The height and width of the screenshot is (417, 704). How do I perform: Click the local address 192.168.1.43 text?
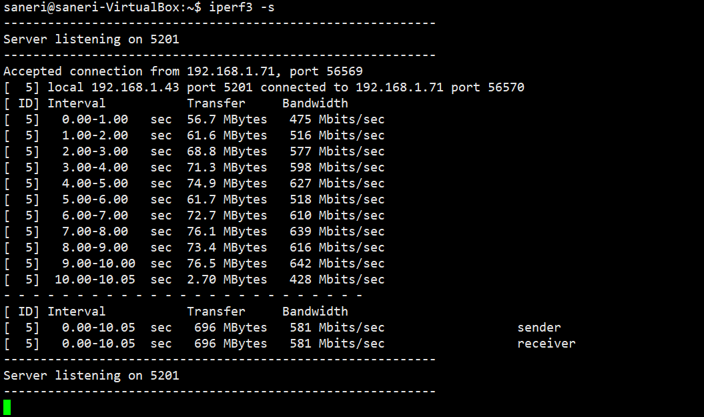pos(135,87)
